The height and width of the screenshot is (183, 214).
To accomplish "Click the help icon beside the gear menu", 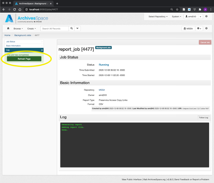I will [x=206, y=28].
